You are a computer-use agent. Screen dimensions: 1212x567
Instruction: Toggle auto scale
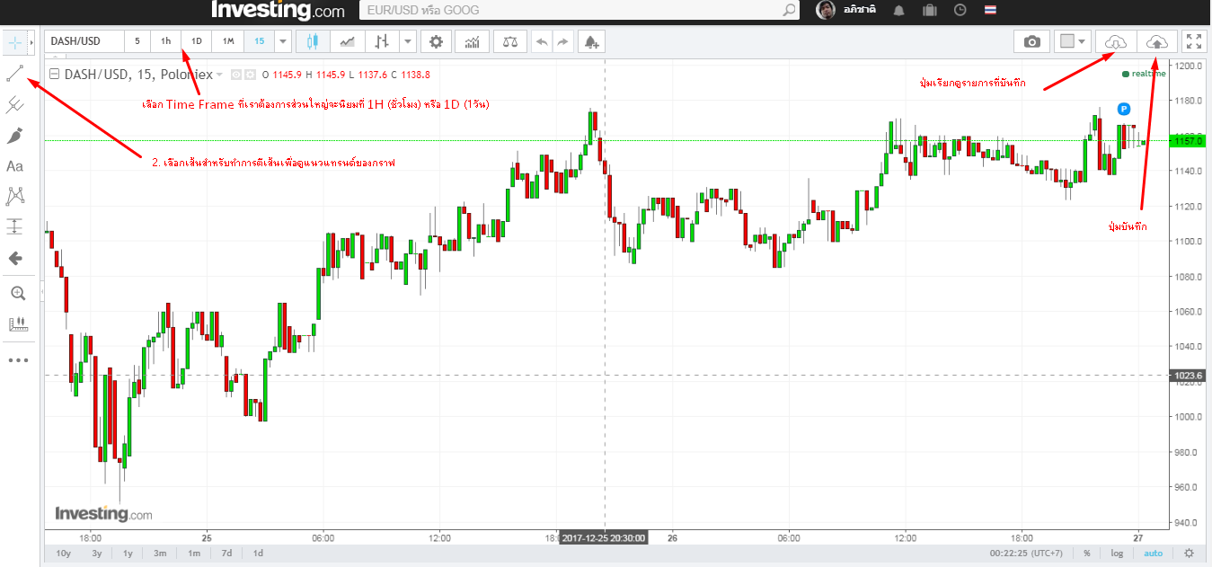(1153, 553)
